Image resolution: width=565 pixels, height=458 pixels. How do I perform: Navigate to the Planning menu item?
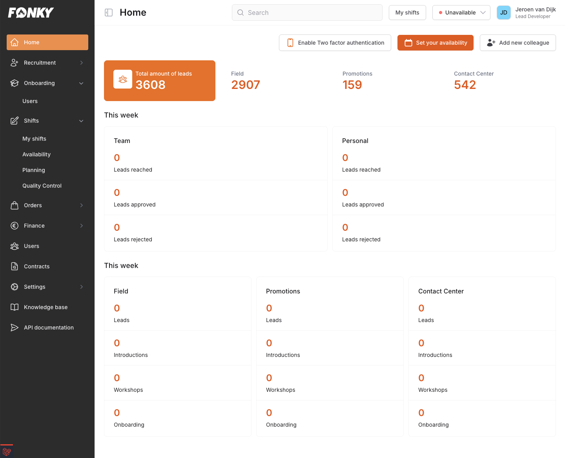[x=33, y=170]
